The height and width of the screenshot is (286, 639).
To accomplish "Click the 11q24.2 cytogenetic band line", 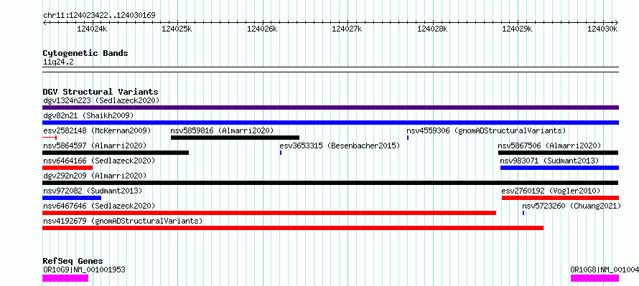I will (x=330, y=69).
